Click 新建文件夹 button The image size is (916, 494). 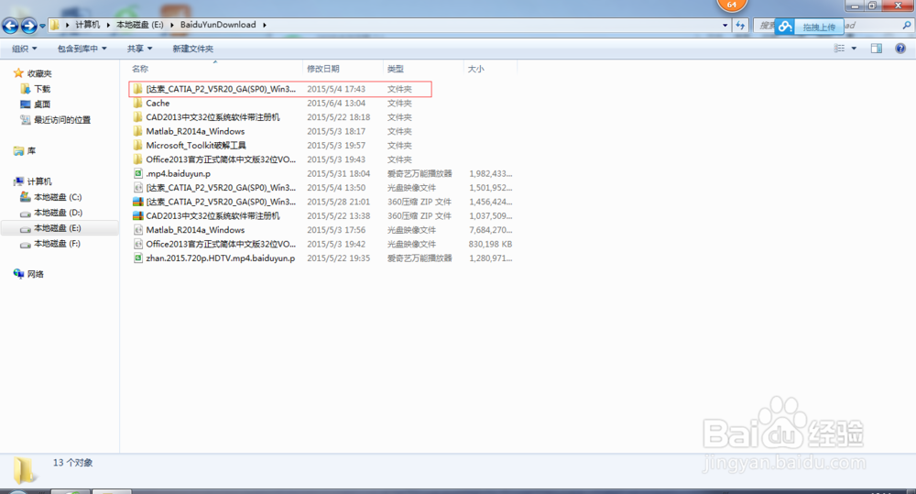[192, 49]
